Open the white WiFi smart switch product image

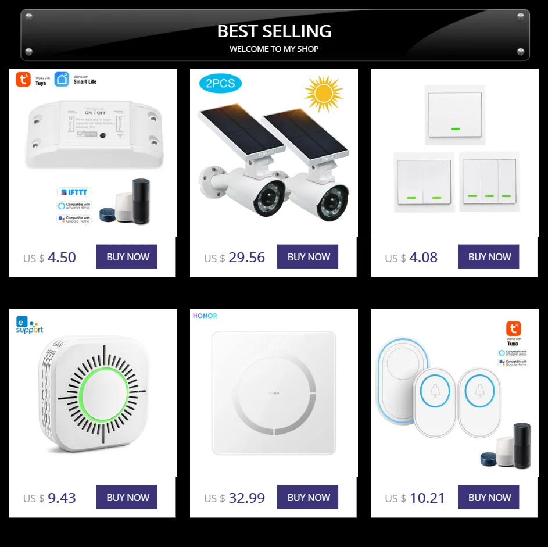click(95, 134)
